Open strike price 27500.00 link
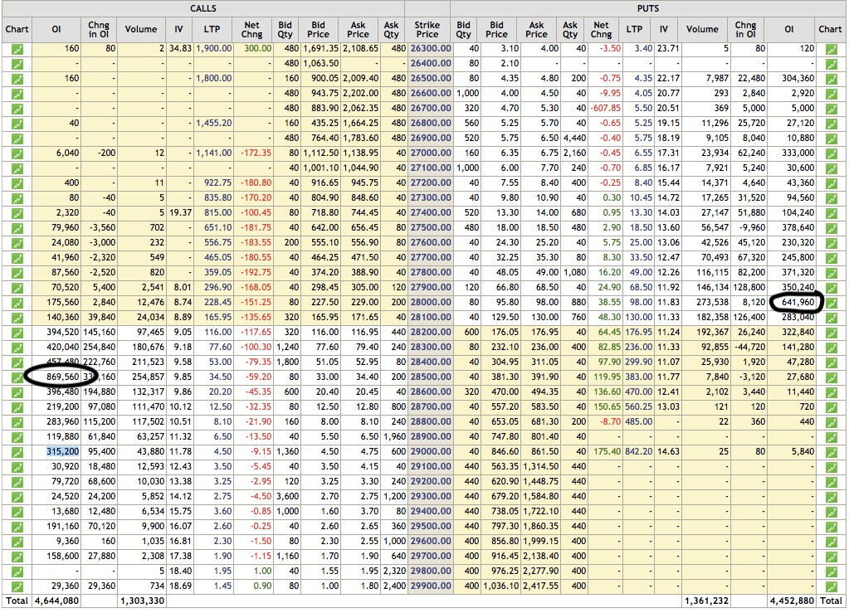849x613 pixels. 431,228
